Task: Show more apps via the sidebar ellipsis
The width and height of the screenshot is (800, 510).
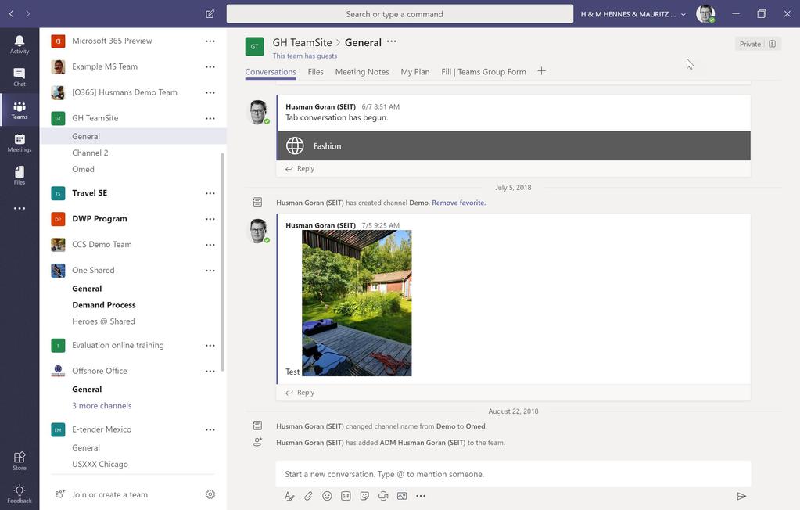Action: 20,208
